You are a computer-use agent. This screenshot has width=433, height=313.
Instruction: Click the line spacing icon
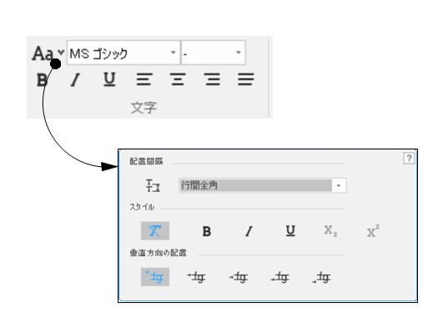point(153,185)
